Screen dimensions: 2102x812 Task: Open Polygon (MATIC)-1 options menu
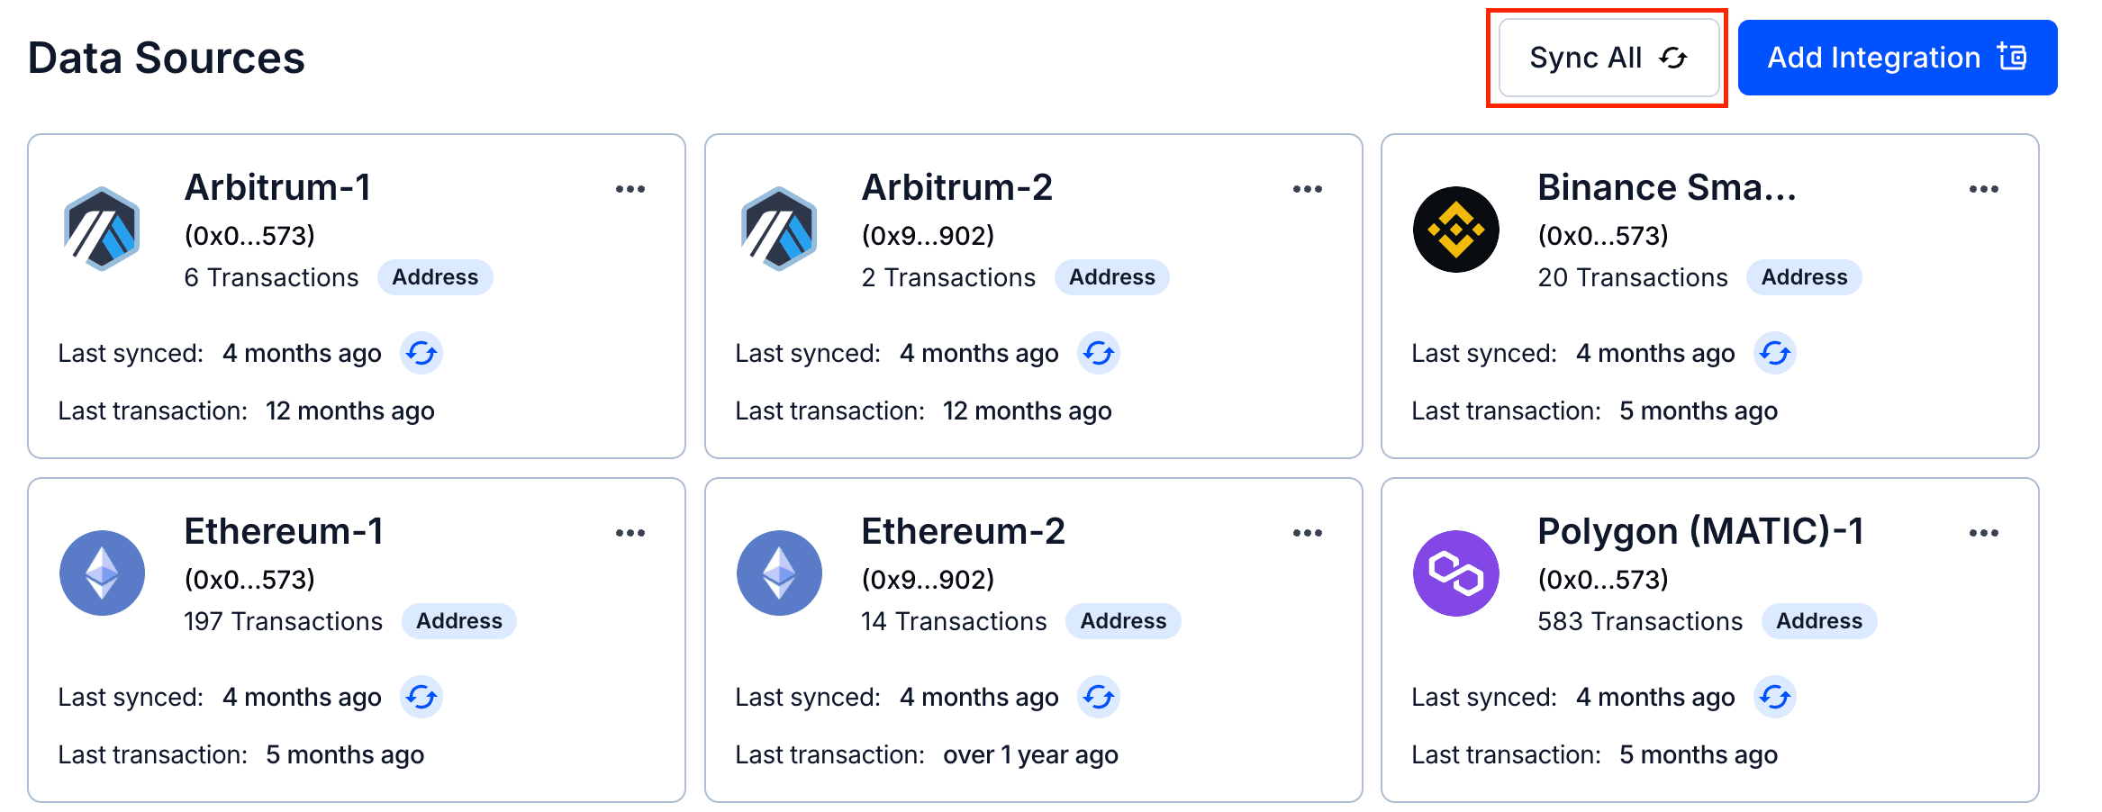pos(1984,533)
